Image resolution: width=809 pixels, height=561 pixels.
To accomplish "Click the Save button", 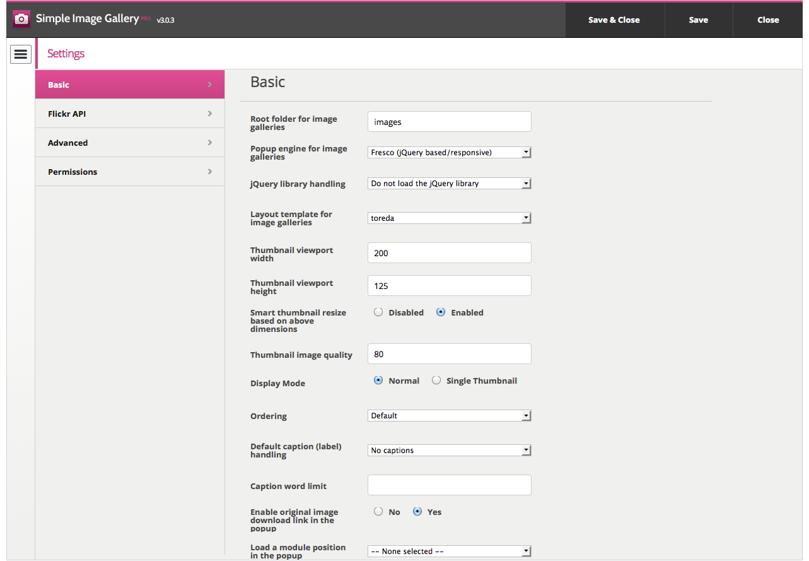I will click(699, 20).
